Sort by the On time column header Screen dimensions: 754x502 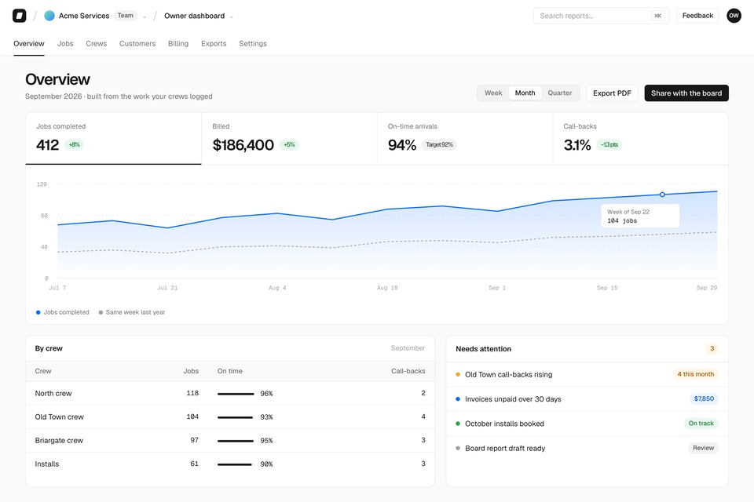coord(230,371)
